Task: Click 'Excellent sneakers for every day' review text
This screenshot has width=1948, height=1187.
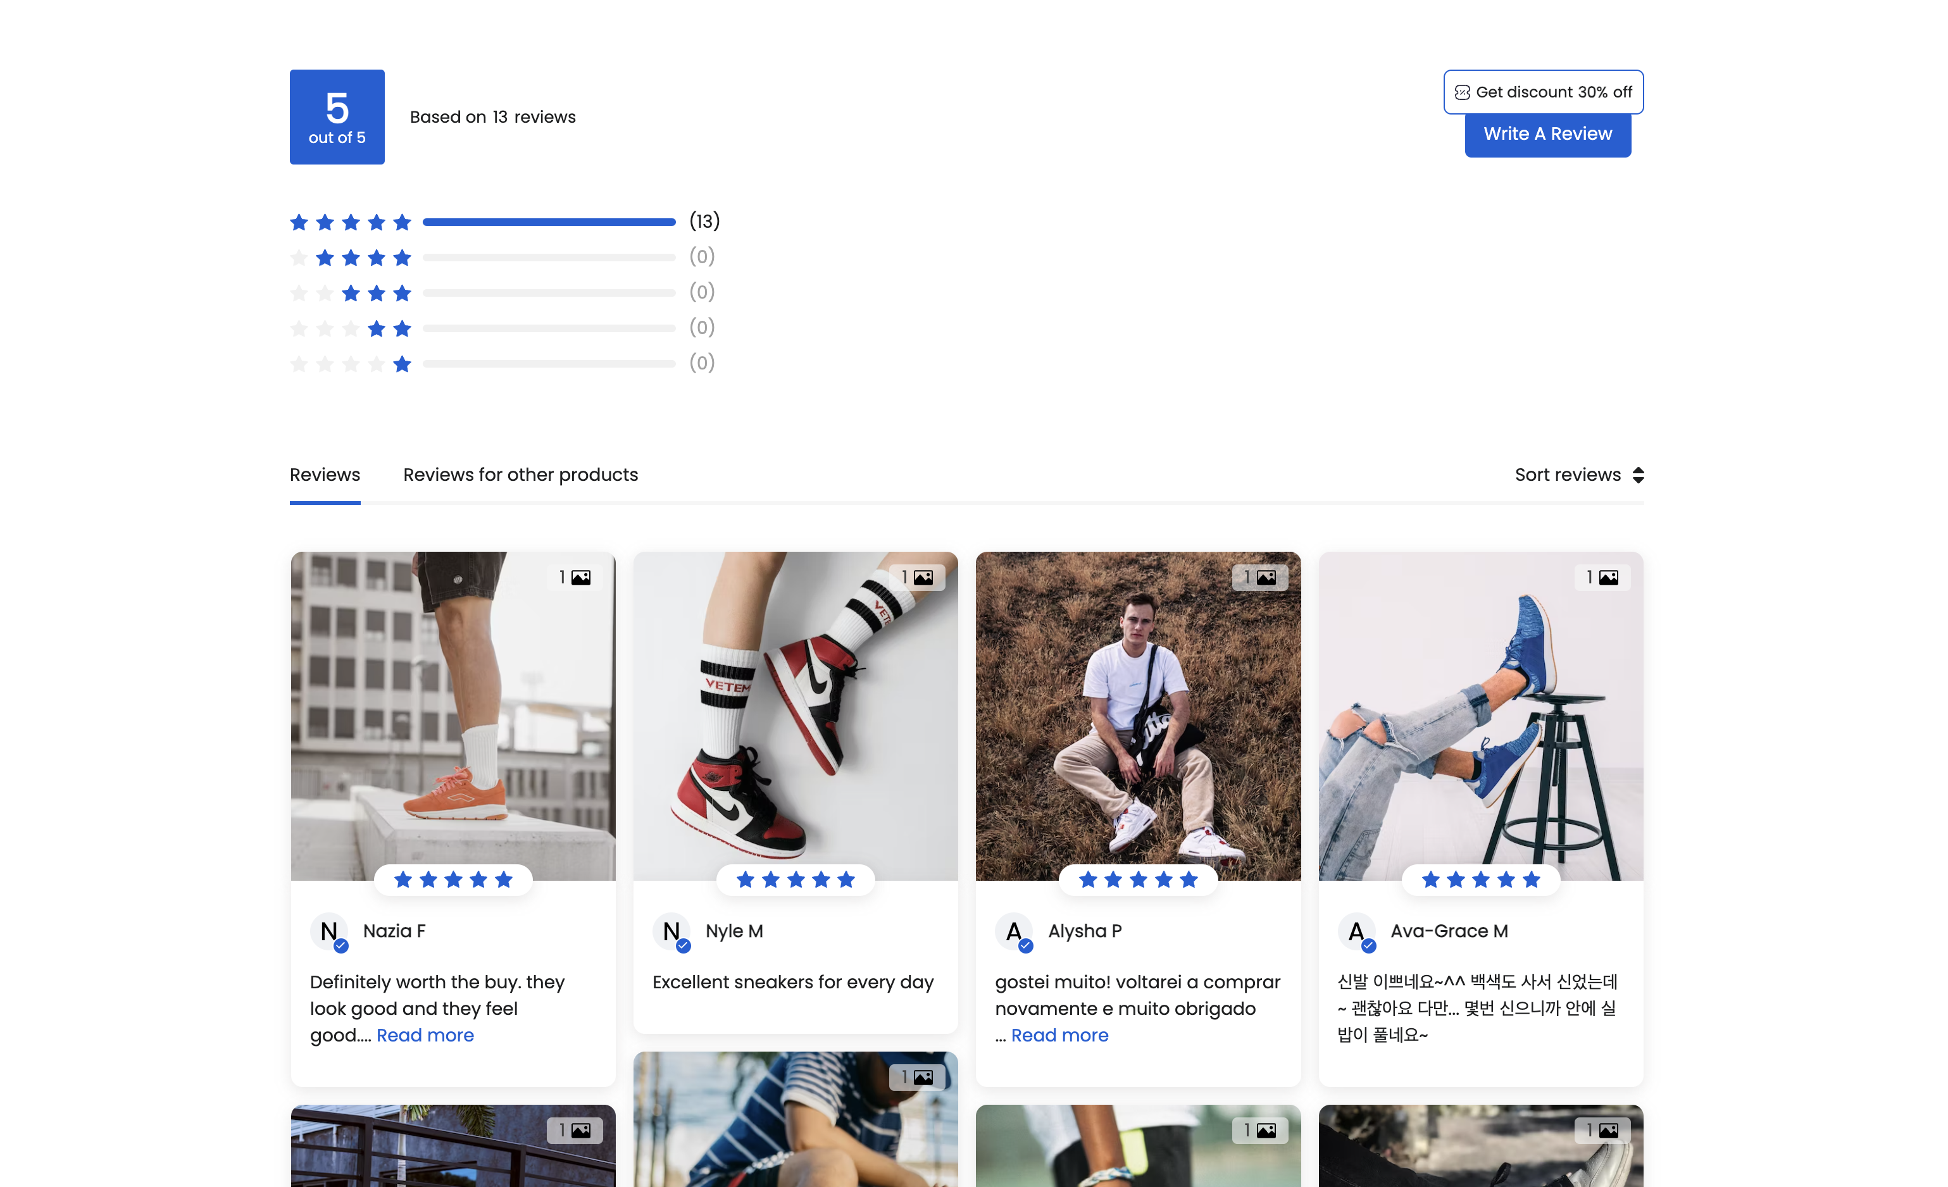Action: point(793,983)
